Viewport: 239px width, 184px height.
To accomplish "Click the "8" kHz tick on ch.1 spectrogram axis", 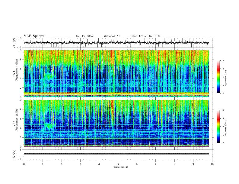I will pos(21,60).
